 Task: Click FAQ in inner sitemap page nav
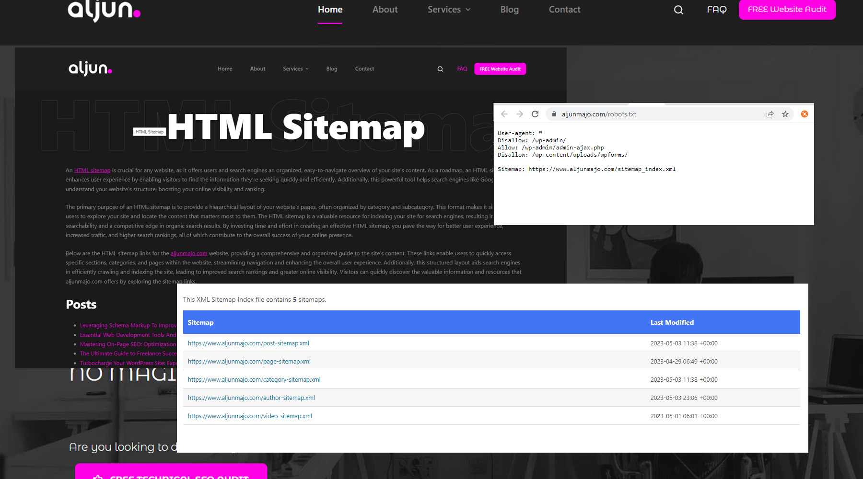pyautogui.click(x=462, y=69)
